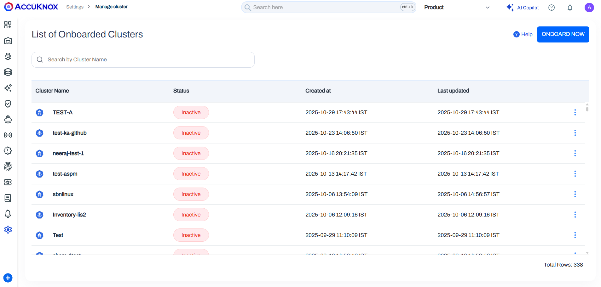Open the fingerprint identity icon in sidebar
Viewport: 601px width, 287px height.
click(8, 166)
